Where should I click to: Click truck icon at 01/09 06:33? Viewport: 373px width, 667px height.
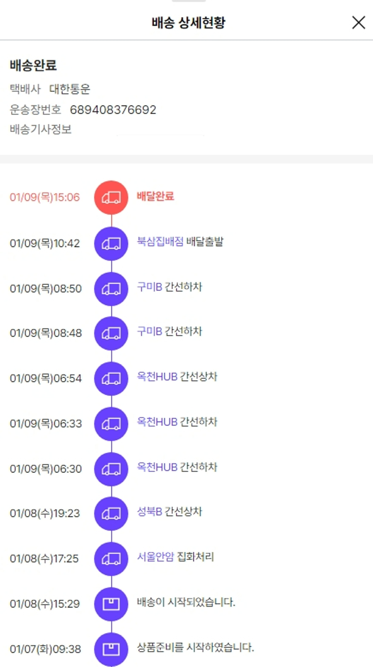[111, 424]
